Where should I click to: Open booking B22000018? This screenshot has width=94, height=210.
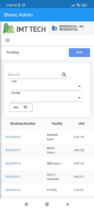click(x=13, y=164)
